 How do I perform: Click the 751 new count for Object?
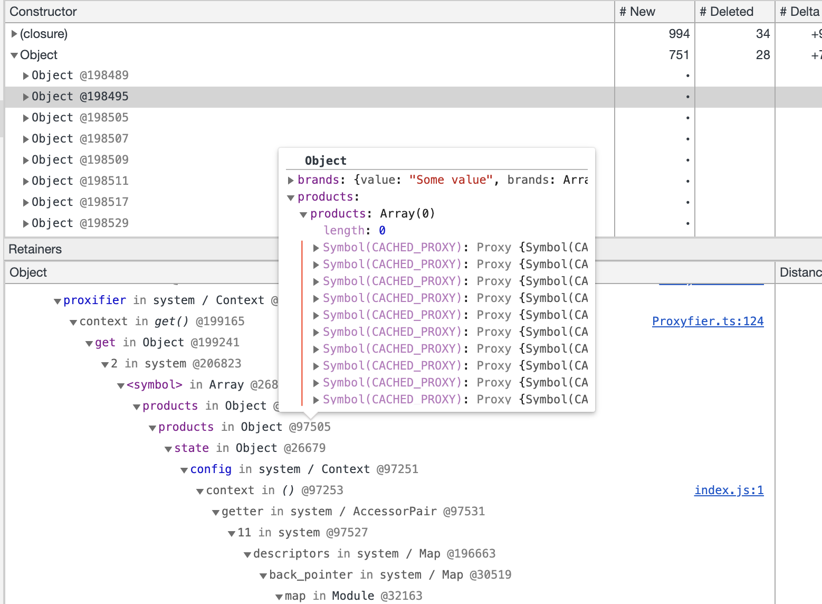coord(679,55)
